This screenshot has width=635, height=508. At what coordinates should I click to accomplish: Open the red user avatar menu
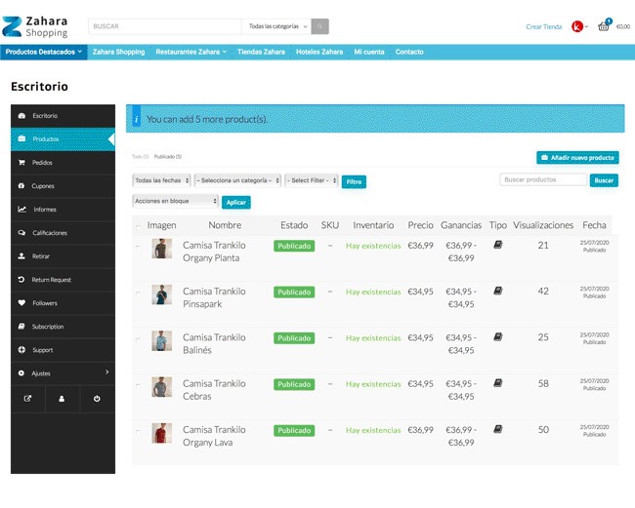578,26
